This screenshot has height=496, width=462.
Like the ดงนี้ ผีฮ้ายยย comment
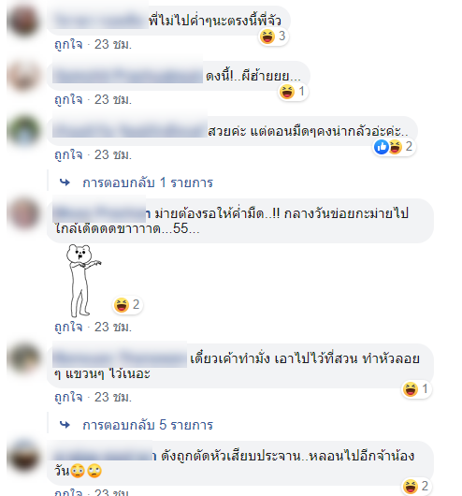68,99
